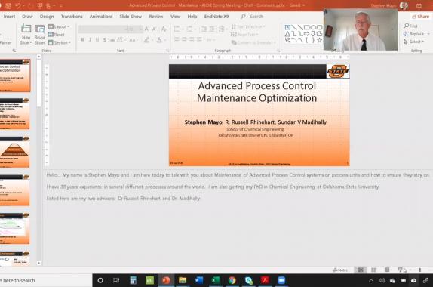The height and width of the screenshot is (287, 433).
Task: Expand the Section dropdown
Action: [x=60, y=42]
